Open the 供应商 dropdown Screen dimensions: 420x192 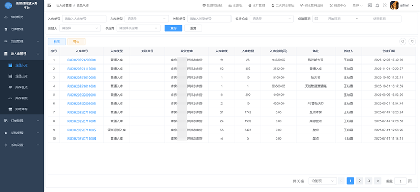click(138, 28)
